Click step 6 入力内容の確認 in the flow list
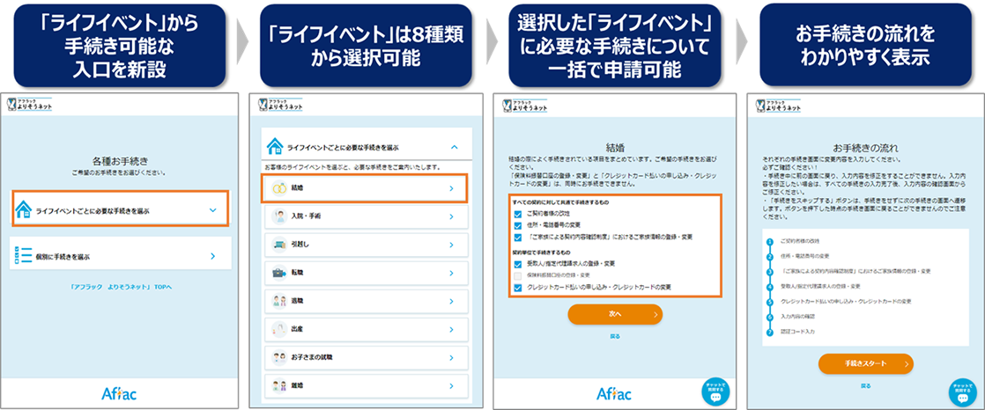Viewport: 985px width, 410px height. (796, 316)
